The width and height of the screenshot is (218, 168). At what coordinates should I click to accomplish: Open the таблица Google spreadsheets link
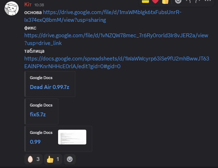point(117,63)
